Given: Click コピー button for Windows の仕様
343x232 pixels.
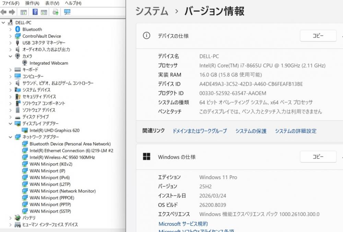Looking at the screenshot, I should point(318,156).
